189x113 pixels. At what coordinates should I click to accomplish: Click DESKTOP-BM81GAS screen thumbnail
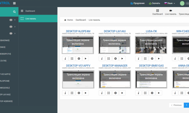click(151, 79)
